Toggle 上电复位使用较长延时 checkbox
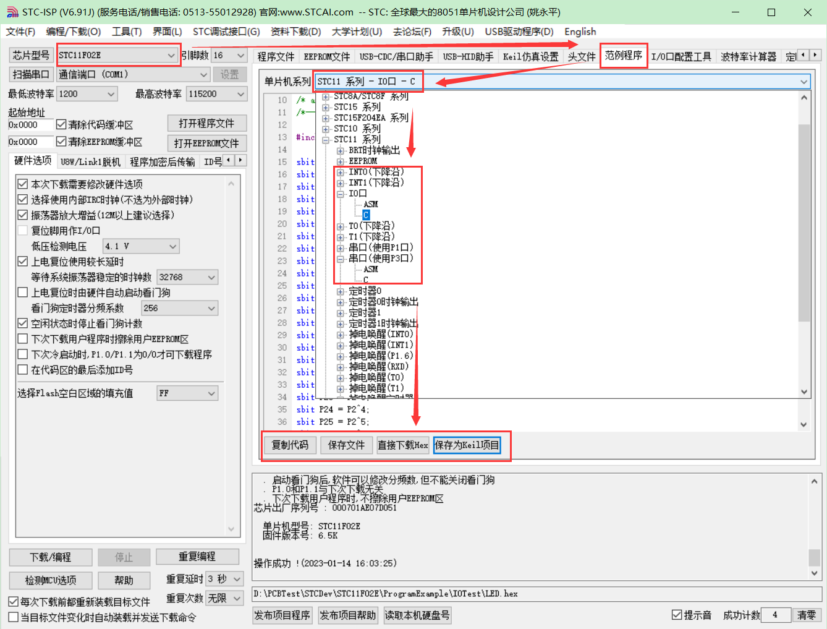This screenshot has height=629, width=827. (x=23, y=261)
